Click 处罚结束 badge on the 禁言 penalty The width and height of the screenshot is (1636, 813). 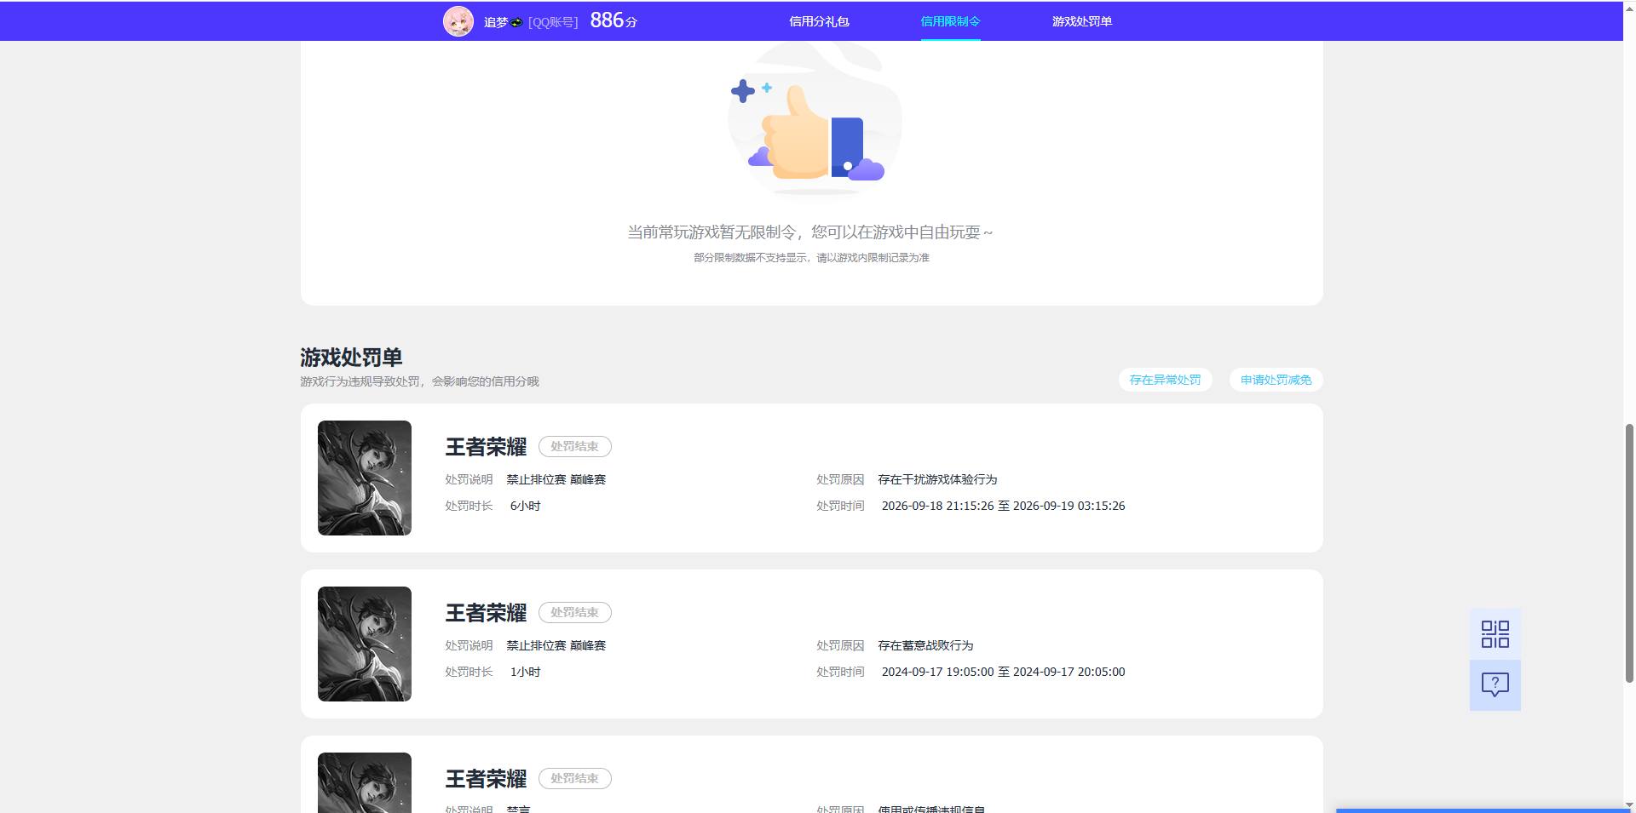[x=574, y=778]
